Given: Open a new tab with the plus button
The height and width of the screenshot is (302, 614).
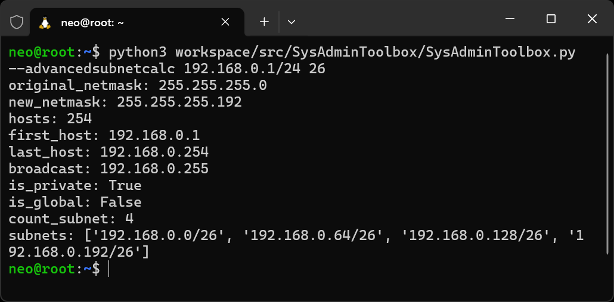Looking at the screenshot, I should (x=264, y=22).
